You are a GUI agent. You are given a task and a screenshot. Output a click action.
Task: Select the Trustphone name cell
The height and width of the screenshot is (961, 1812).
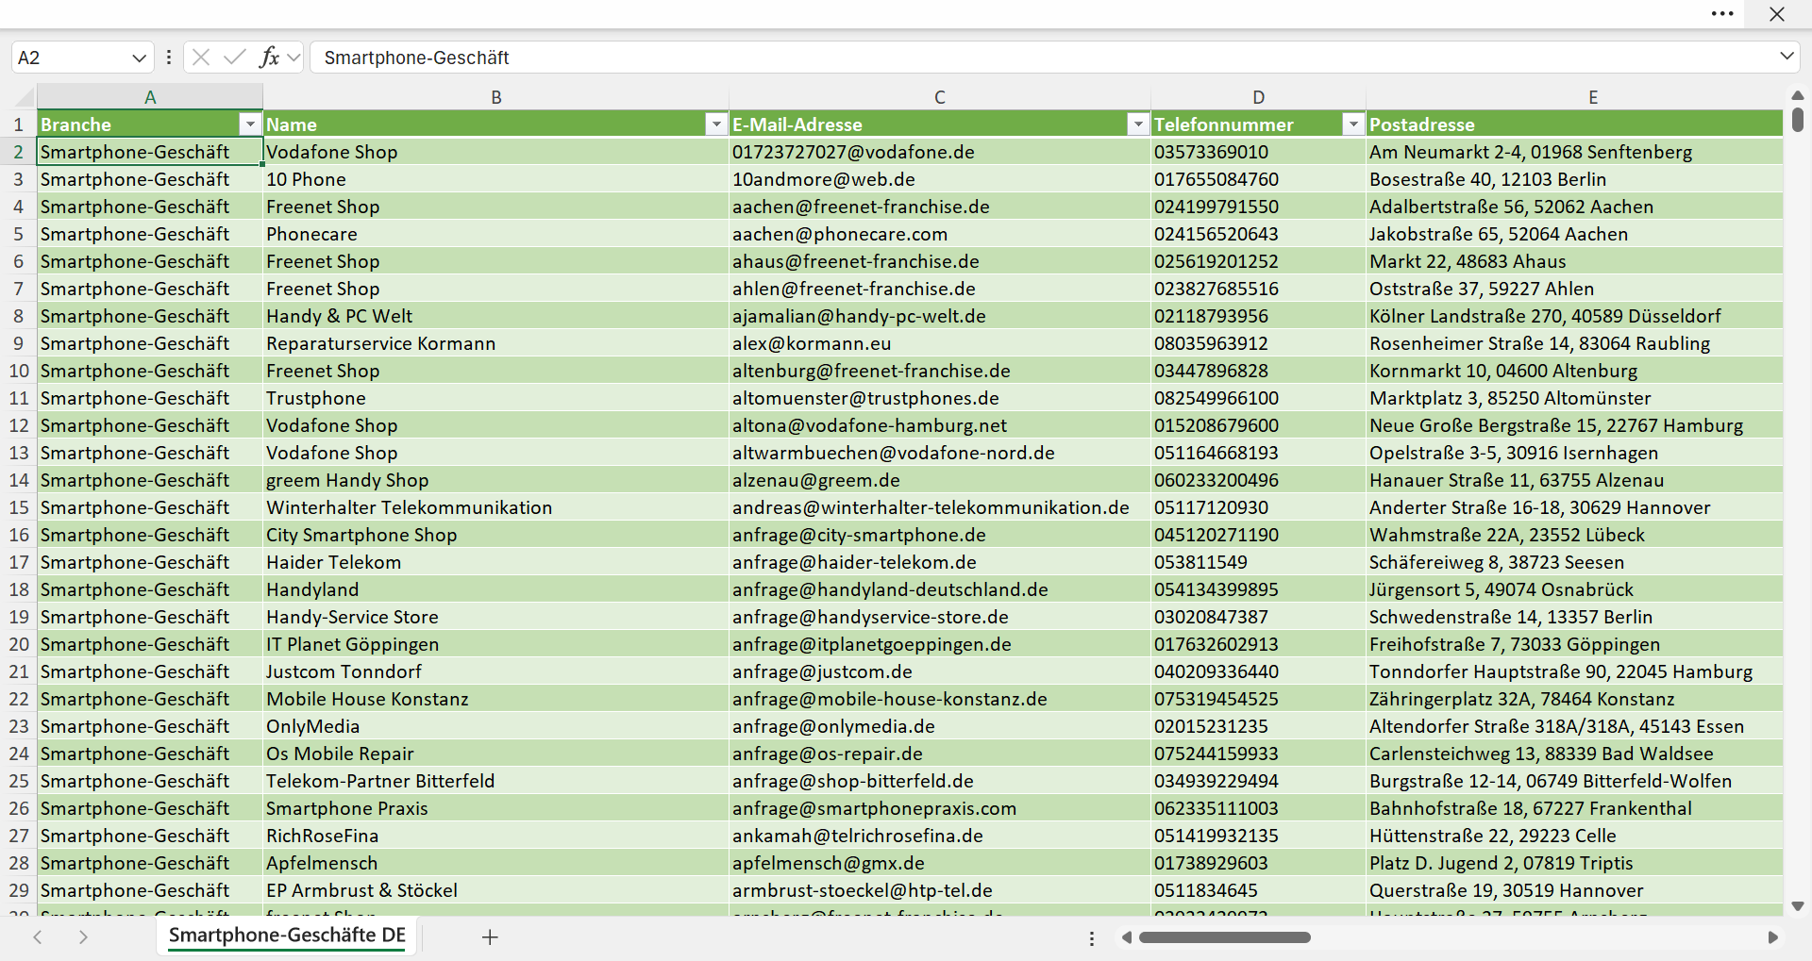(x=496, y=398)
